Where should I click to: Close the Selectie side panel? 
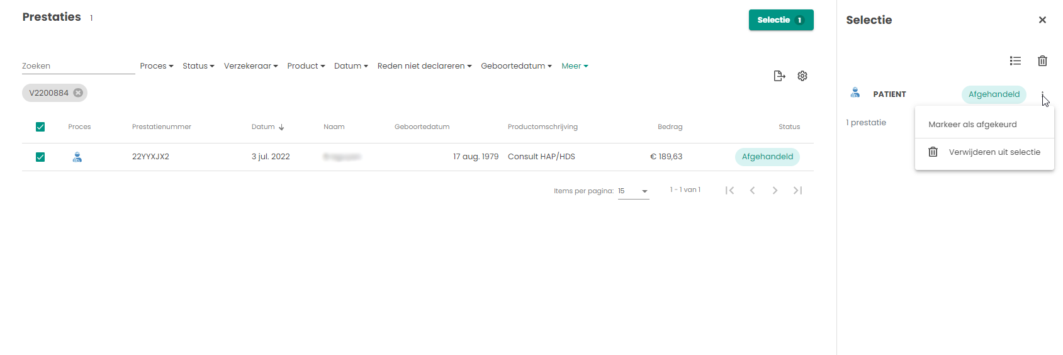[x=1042, y=20]
